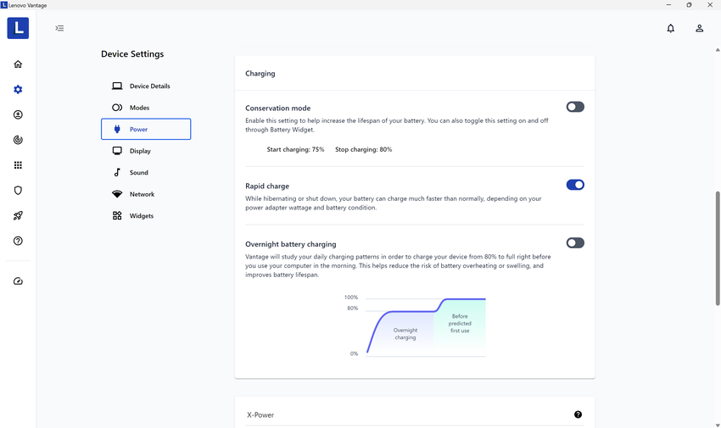The height and width of the screenshot is (428, 721).
Task: Open the System Update download icon
Action: [x=18, y=114]
